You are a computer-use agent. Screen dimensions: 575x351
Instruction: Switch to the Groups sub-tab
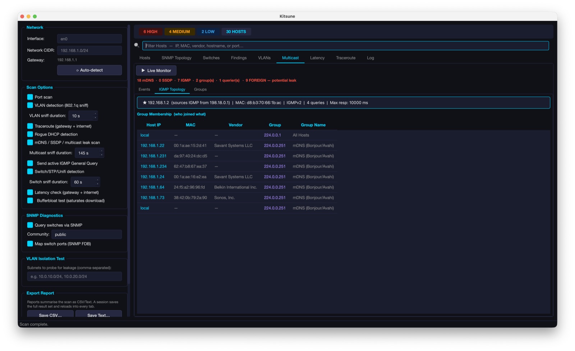point(200,90)
